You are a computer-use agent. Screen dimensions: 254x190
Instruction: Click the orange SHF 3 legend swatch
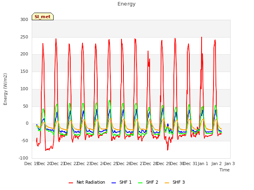tap(167, 183)
